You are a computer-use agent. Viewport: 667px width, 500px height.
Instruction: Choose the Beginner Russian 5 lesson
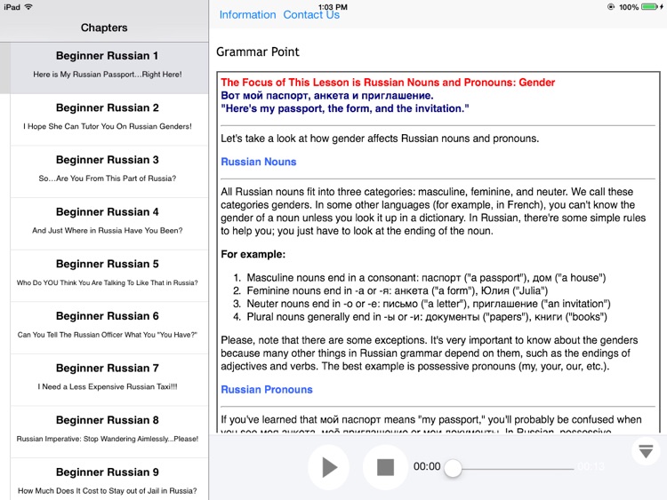[108, 276]
